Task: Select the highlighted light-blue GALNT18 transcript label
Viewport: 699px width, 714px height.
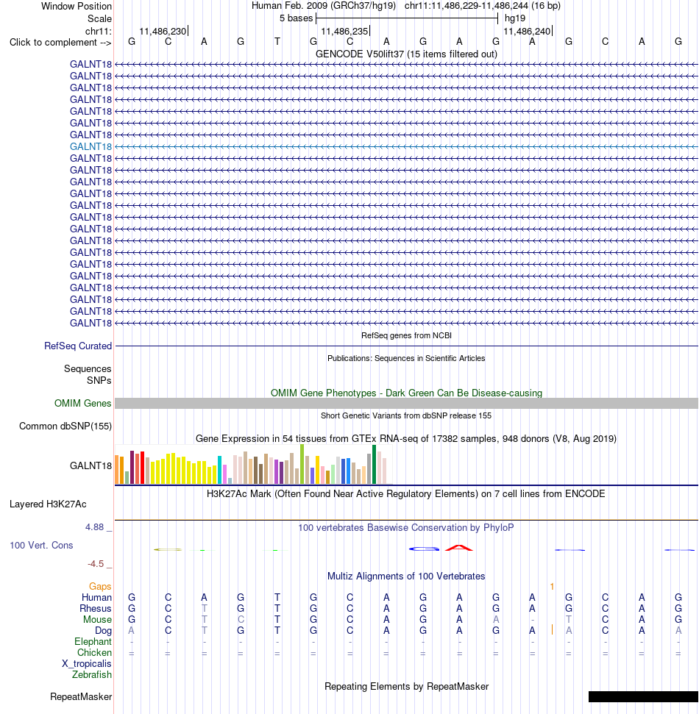Action: click(x=91, y=146)
